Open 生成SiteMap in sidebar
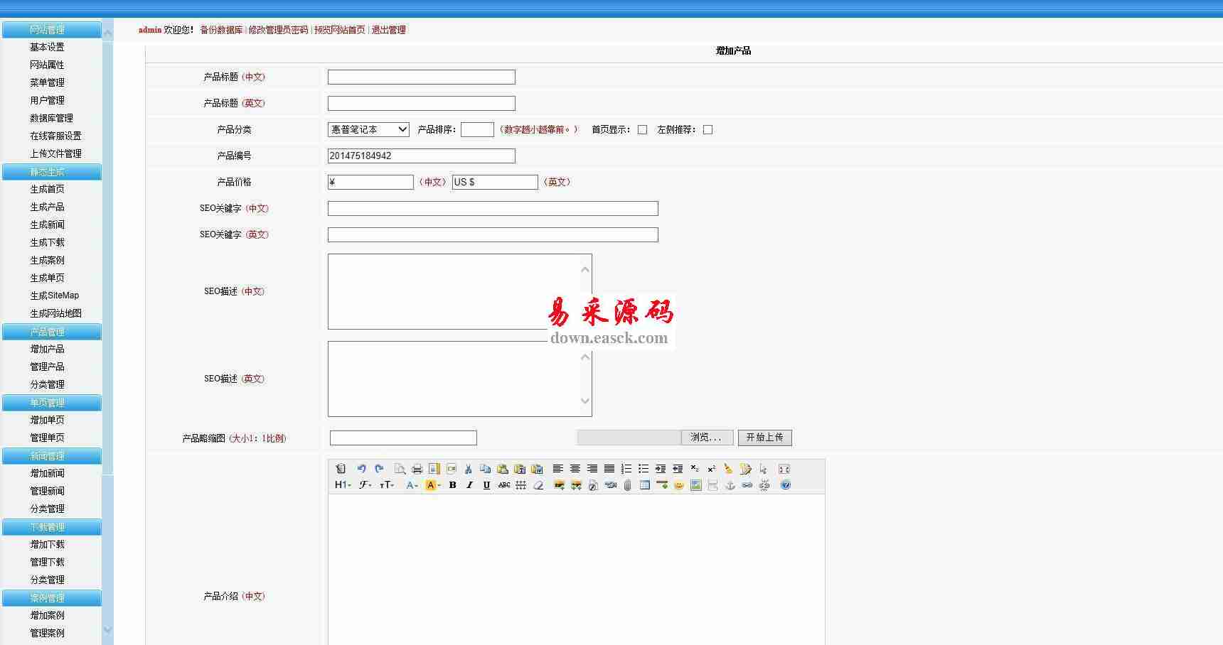 55,296
